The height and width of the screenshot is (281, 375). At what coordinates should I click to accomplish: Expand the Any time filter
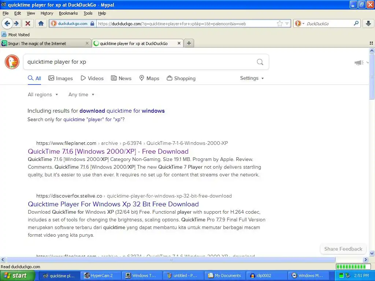pyautogui.click(x=81, y=95)
